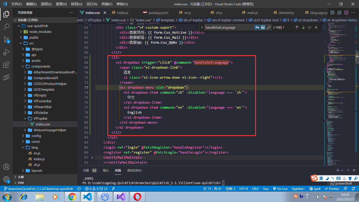Toggle Match Case in find widget

[x=257, y=27]
